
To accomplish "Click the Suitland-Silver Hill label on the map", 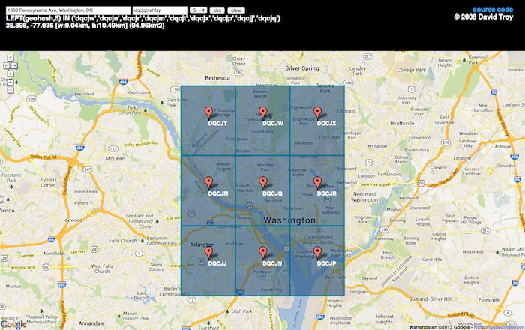I will click(x=430, y=298).
